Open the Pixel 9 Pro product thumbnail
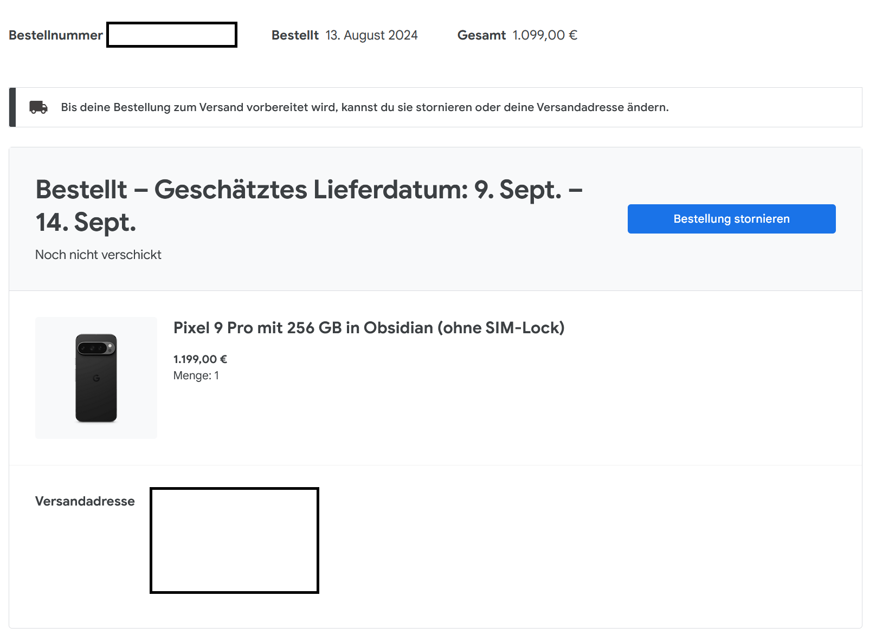The image size is (876, 641). [x=96, y=378]
